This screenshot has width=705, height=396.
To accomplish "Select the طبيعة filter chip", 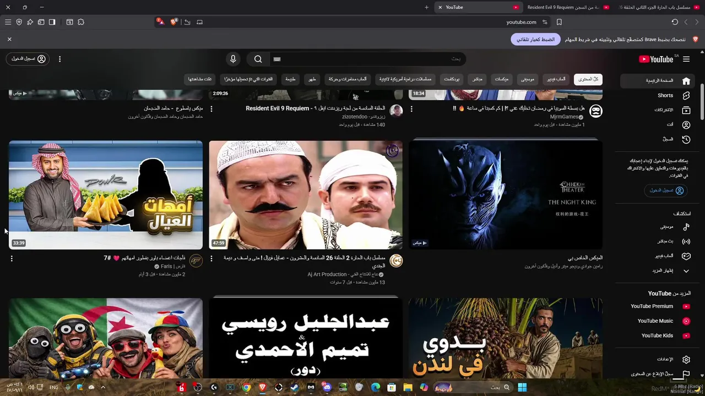I will click(x=290, y=79).
